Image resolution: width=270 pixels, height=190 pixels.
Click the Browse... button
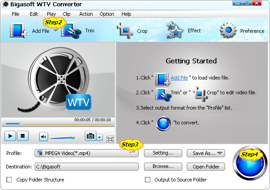click(163, 167)
